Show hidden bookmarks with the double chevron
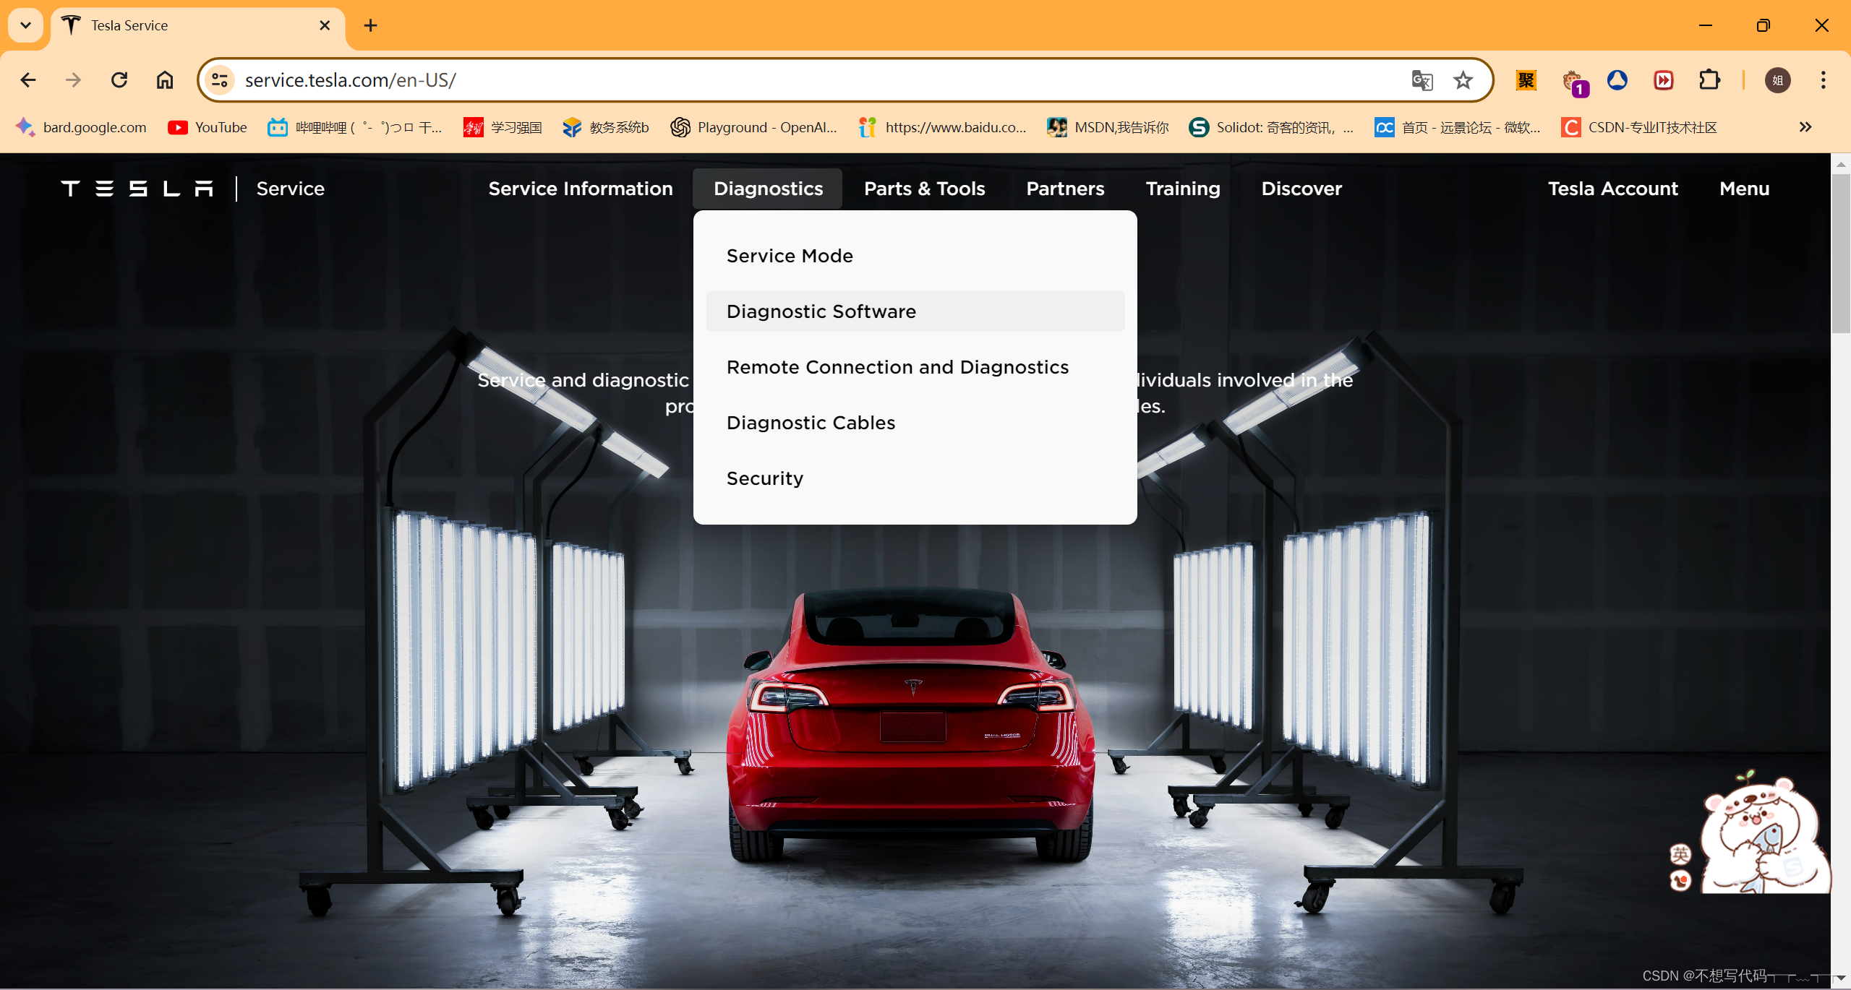This screenshot has height=990, width=1851. [1805, 128]
